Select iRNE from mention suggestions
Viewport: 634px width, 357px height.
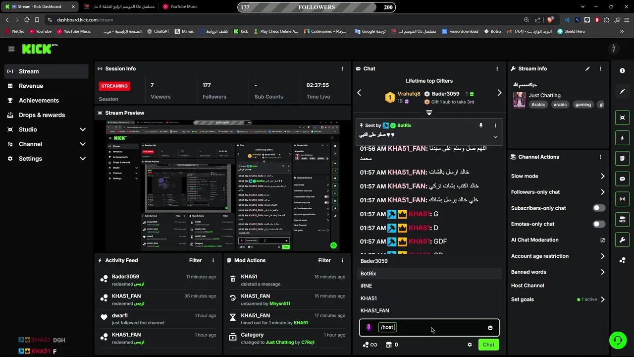(x=429, y=286)
